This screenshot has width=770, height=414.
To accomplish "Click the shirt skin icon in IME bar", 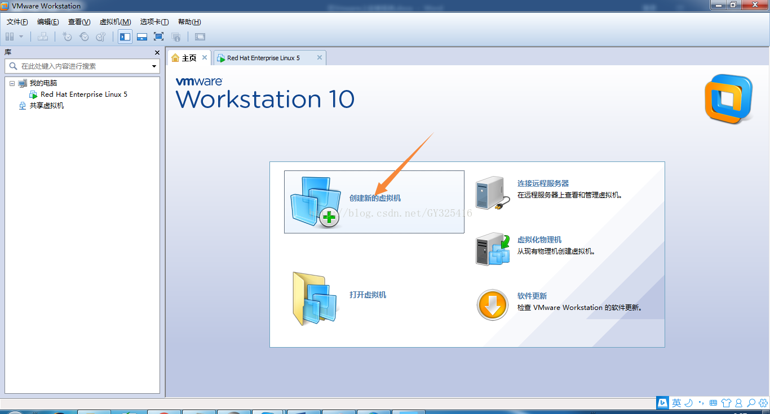I will (726, 403).
